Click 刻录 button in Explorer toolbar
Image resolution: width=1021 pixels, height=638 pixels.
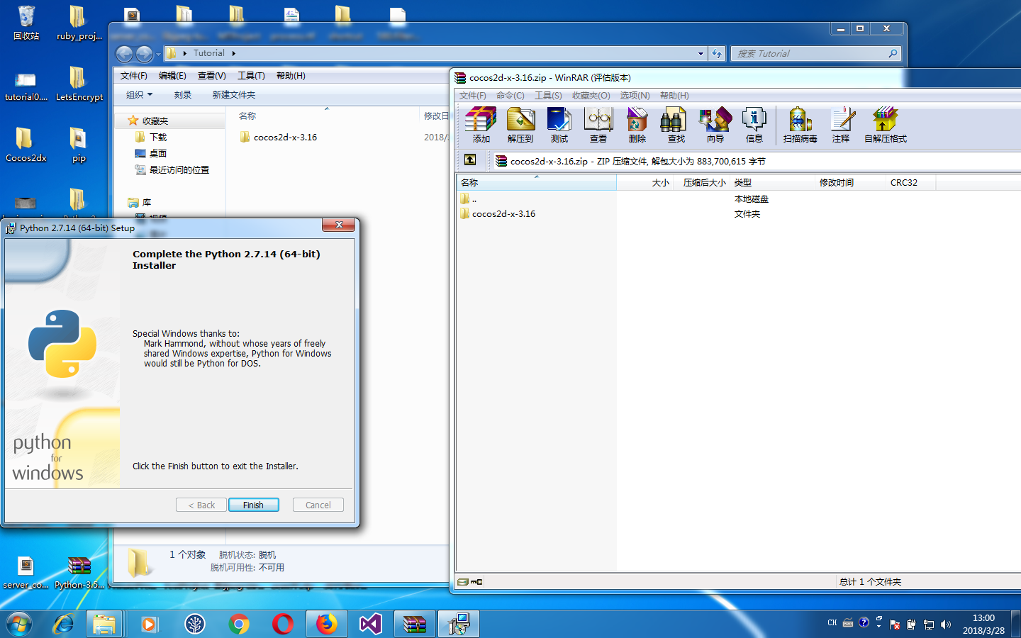click(183, 94)
